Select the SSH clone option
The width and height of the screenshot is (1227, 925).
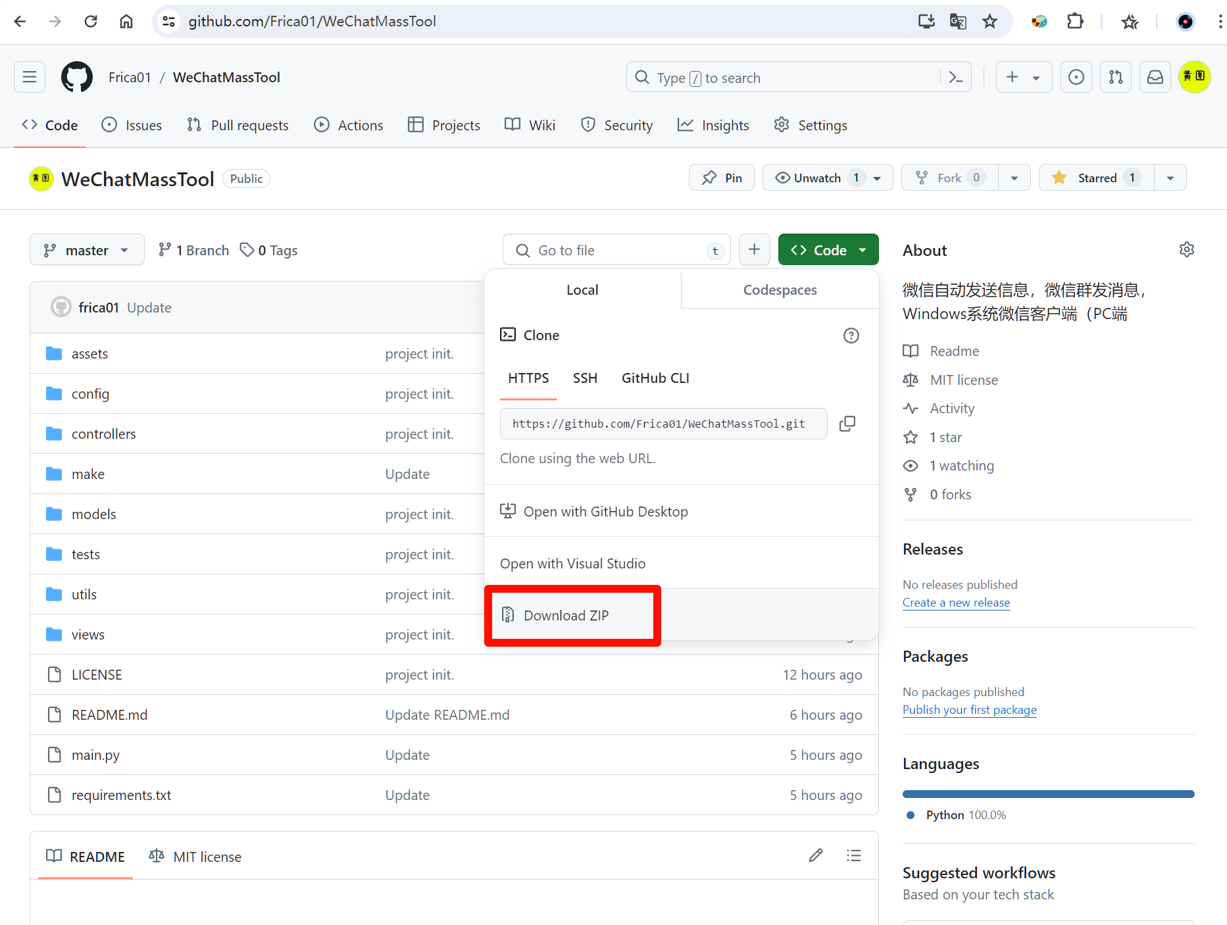click(x=585, y=378)
